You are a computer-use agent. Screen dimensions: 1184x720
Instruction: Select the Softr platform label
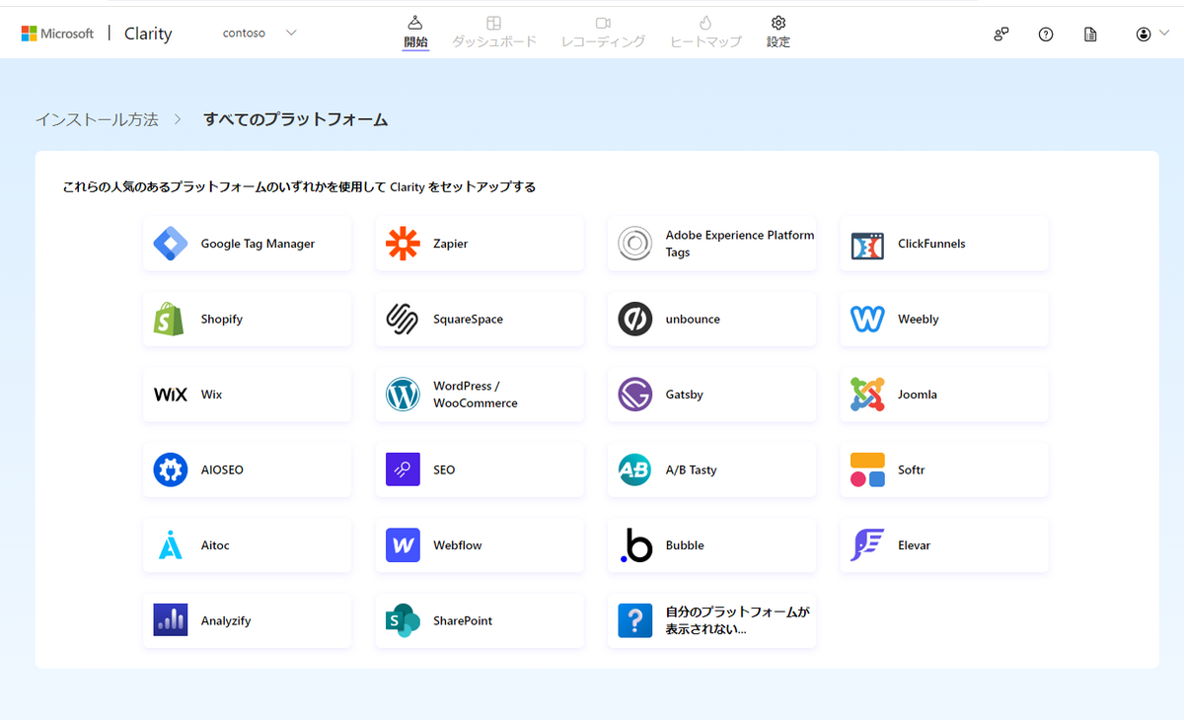point(912,470)
